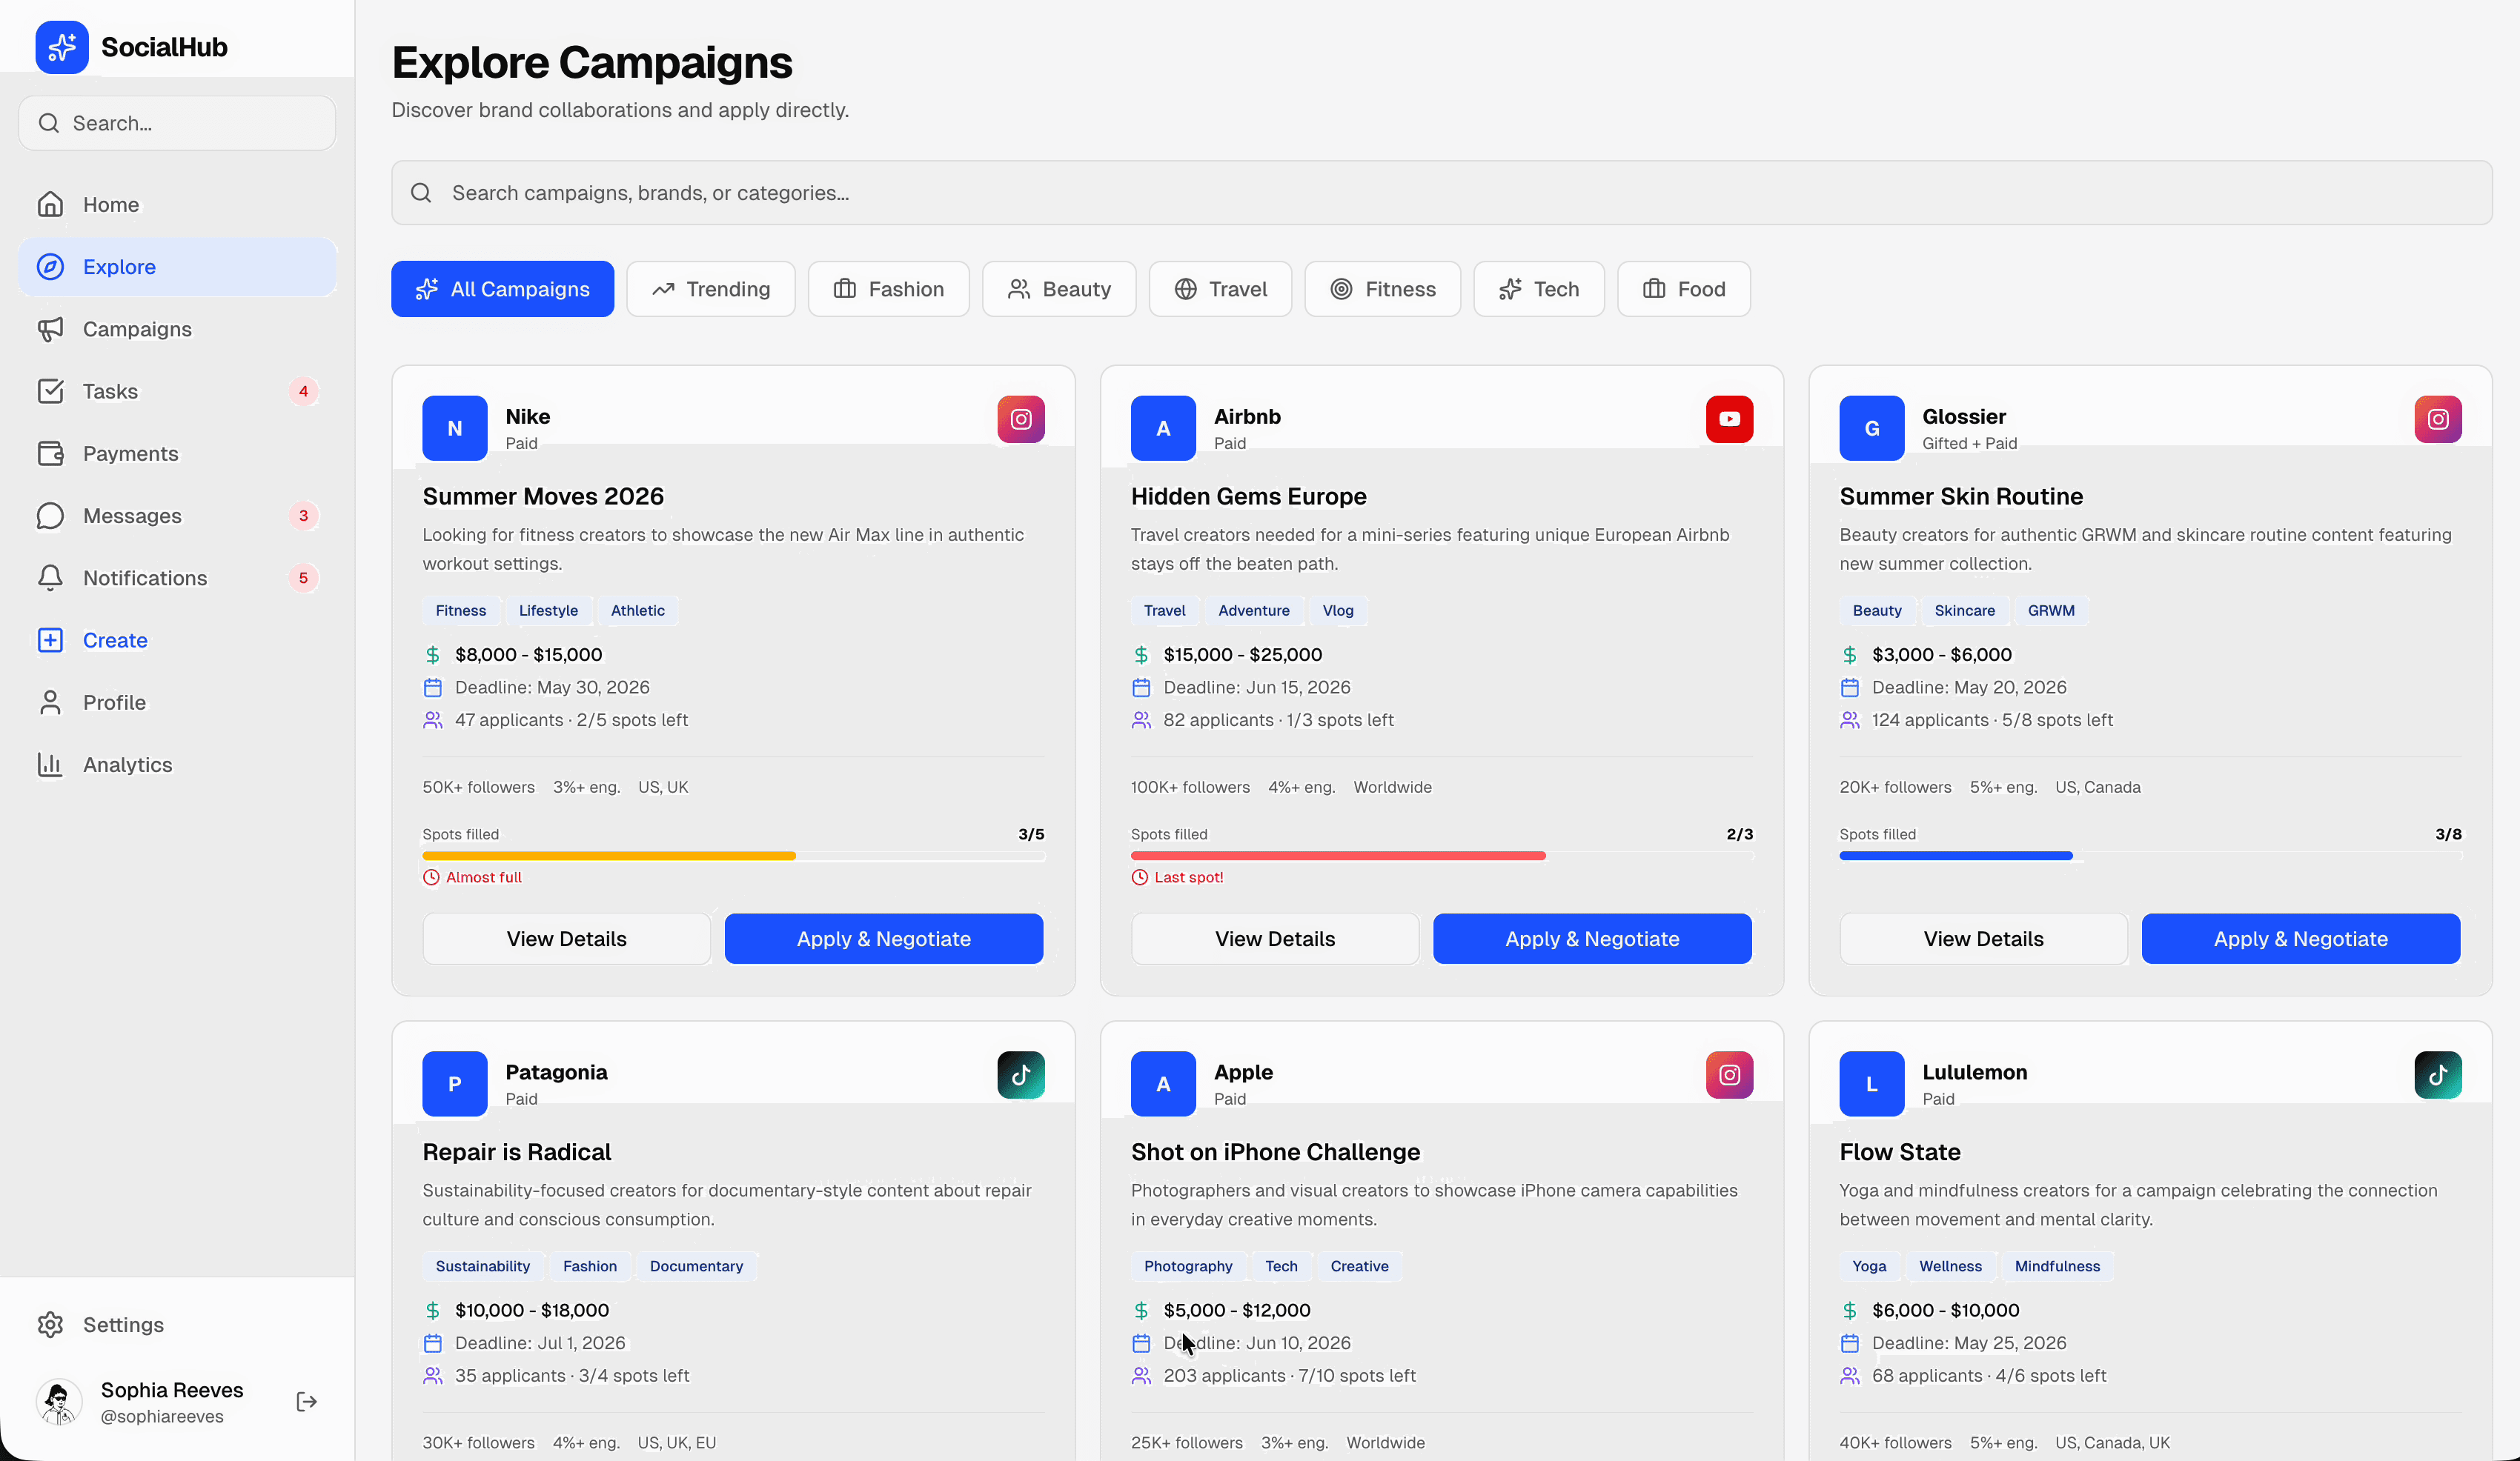The width and height of the screenshot is (2520, 1461).
Task: Select the Fitness category filter
Action: [x=1383, y=289]
